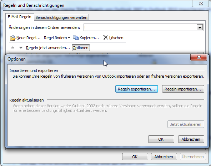Move rule up with the up arrow
The width and height of the screenshot is (211, 166).
pyautogui.click(x=12, y=47)
